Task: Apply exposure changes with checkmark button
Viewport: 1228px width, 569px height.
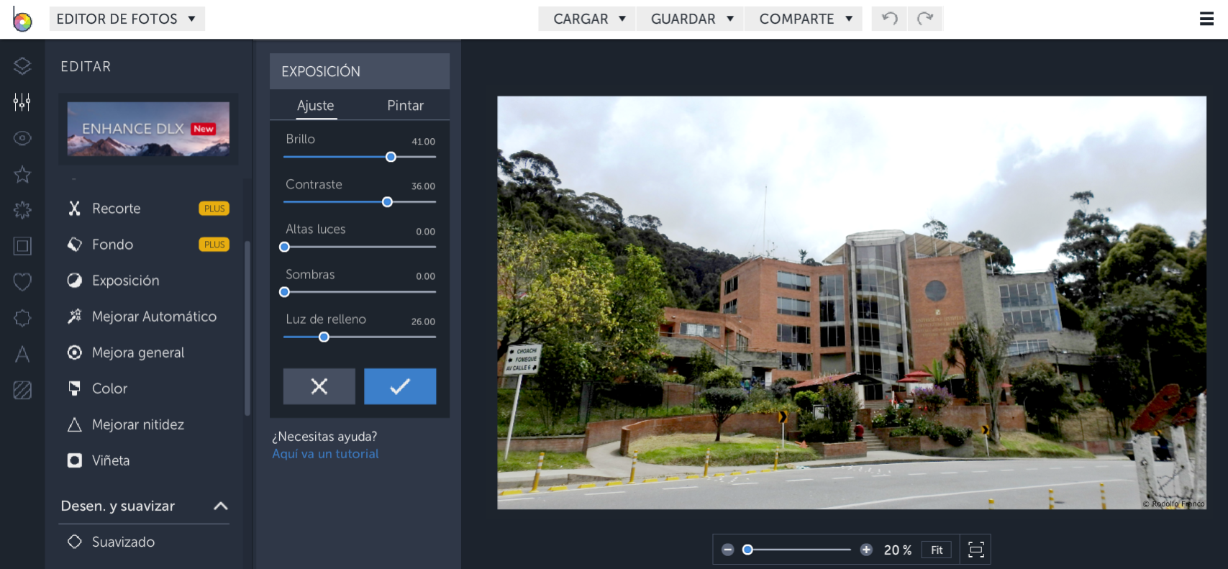Action: click(400, 386)
